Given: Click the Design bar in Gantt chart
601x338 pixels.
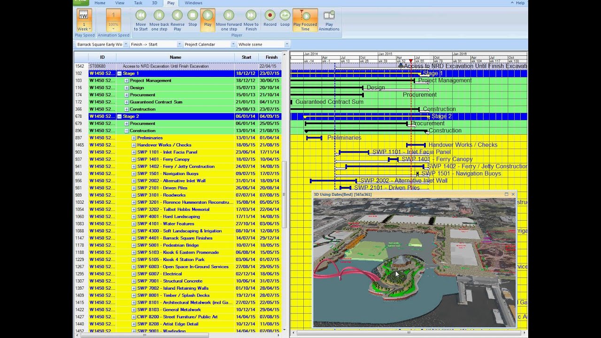Looking at the screenshot, I should point(326,87).
